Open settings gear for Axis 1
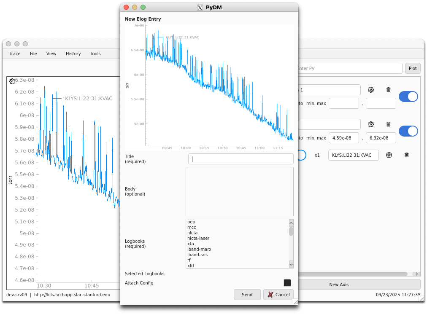Viewport: 427px width, 314px height. (x=371, y=90)
